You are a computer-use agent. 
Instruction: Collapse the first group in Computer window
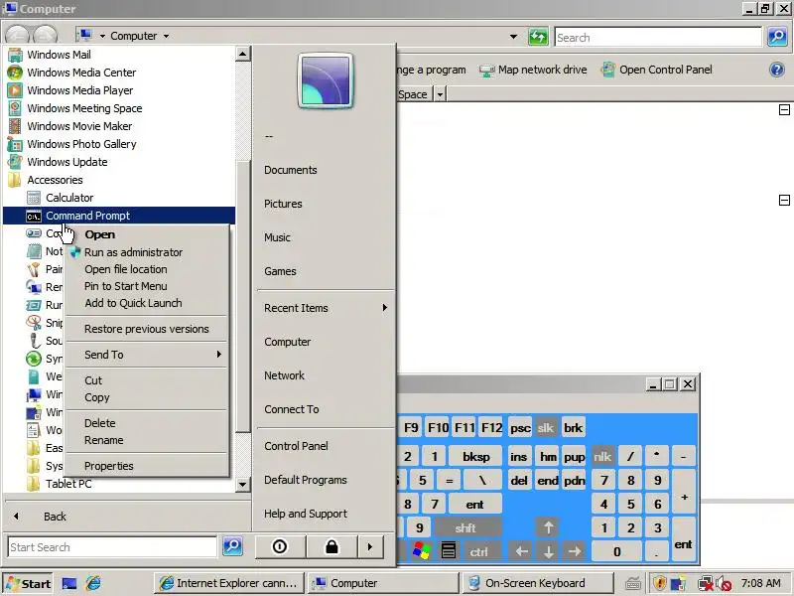pos(784,110)
